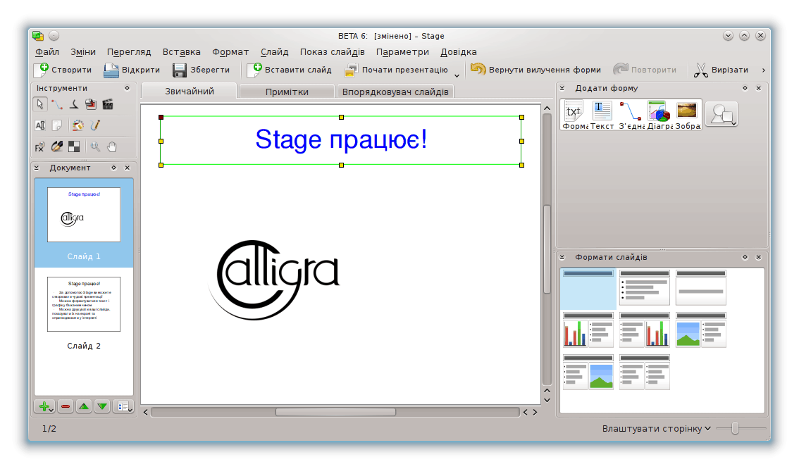
Task: Insert a Зображення image shape
Action: click(686, 115)
